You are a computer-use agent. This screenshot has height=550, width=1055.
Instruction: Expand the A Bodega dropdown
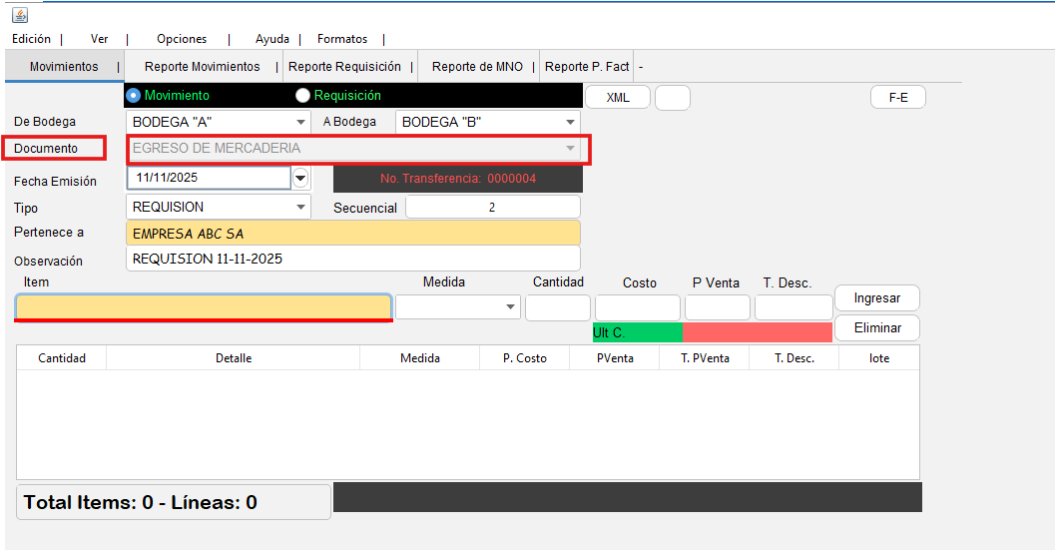point(570,122)
